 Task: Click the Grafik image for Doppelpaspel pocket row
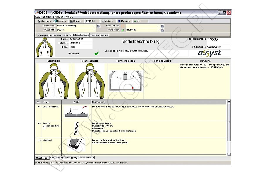[76, 128]
